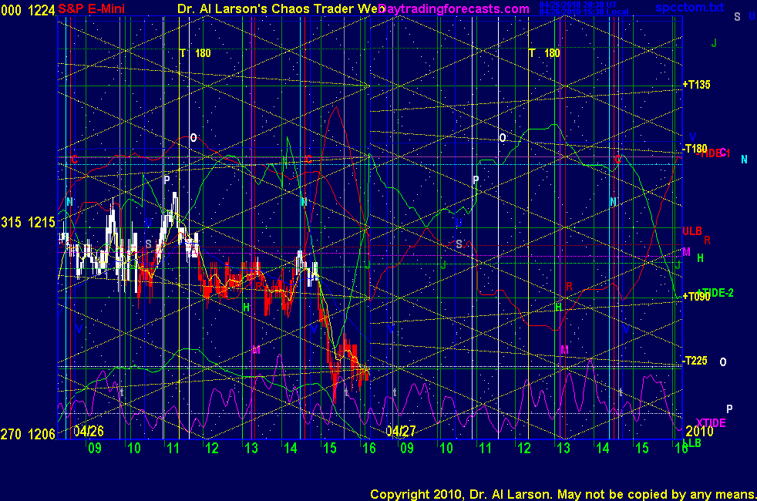Click the '+T090' level label
The image size is (757, 501).
coord(696,296)
